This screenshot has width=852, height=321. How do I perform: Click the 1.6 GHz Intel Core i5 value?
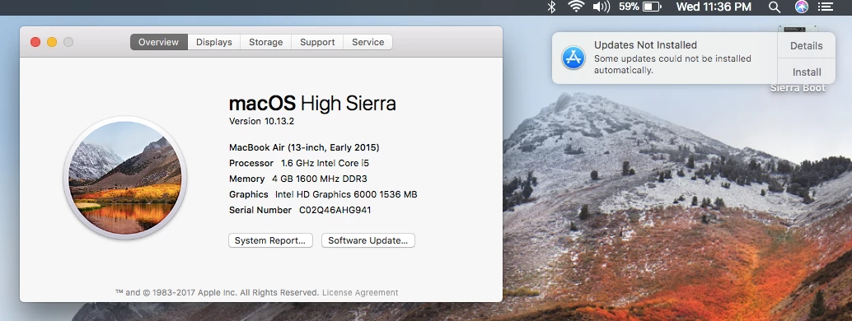(x=325, y=164)
